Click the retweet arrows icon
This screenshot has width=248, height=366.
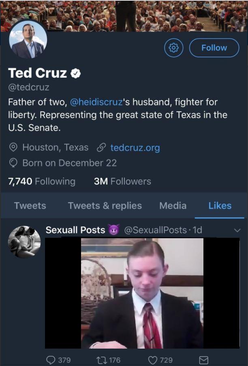click(102, 360)
